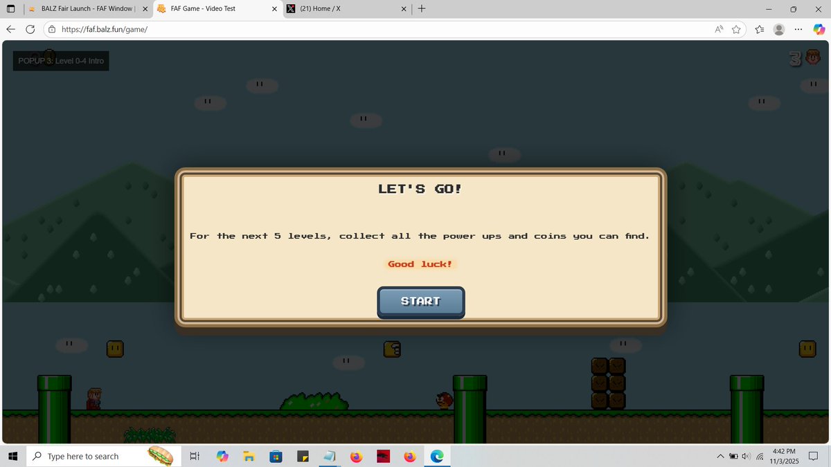Launch Copilot from Edge toolbar
This screenshot has height=467, width=831.
coord(819,29)
